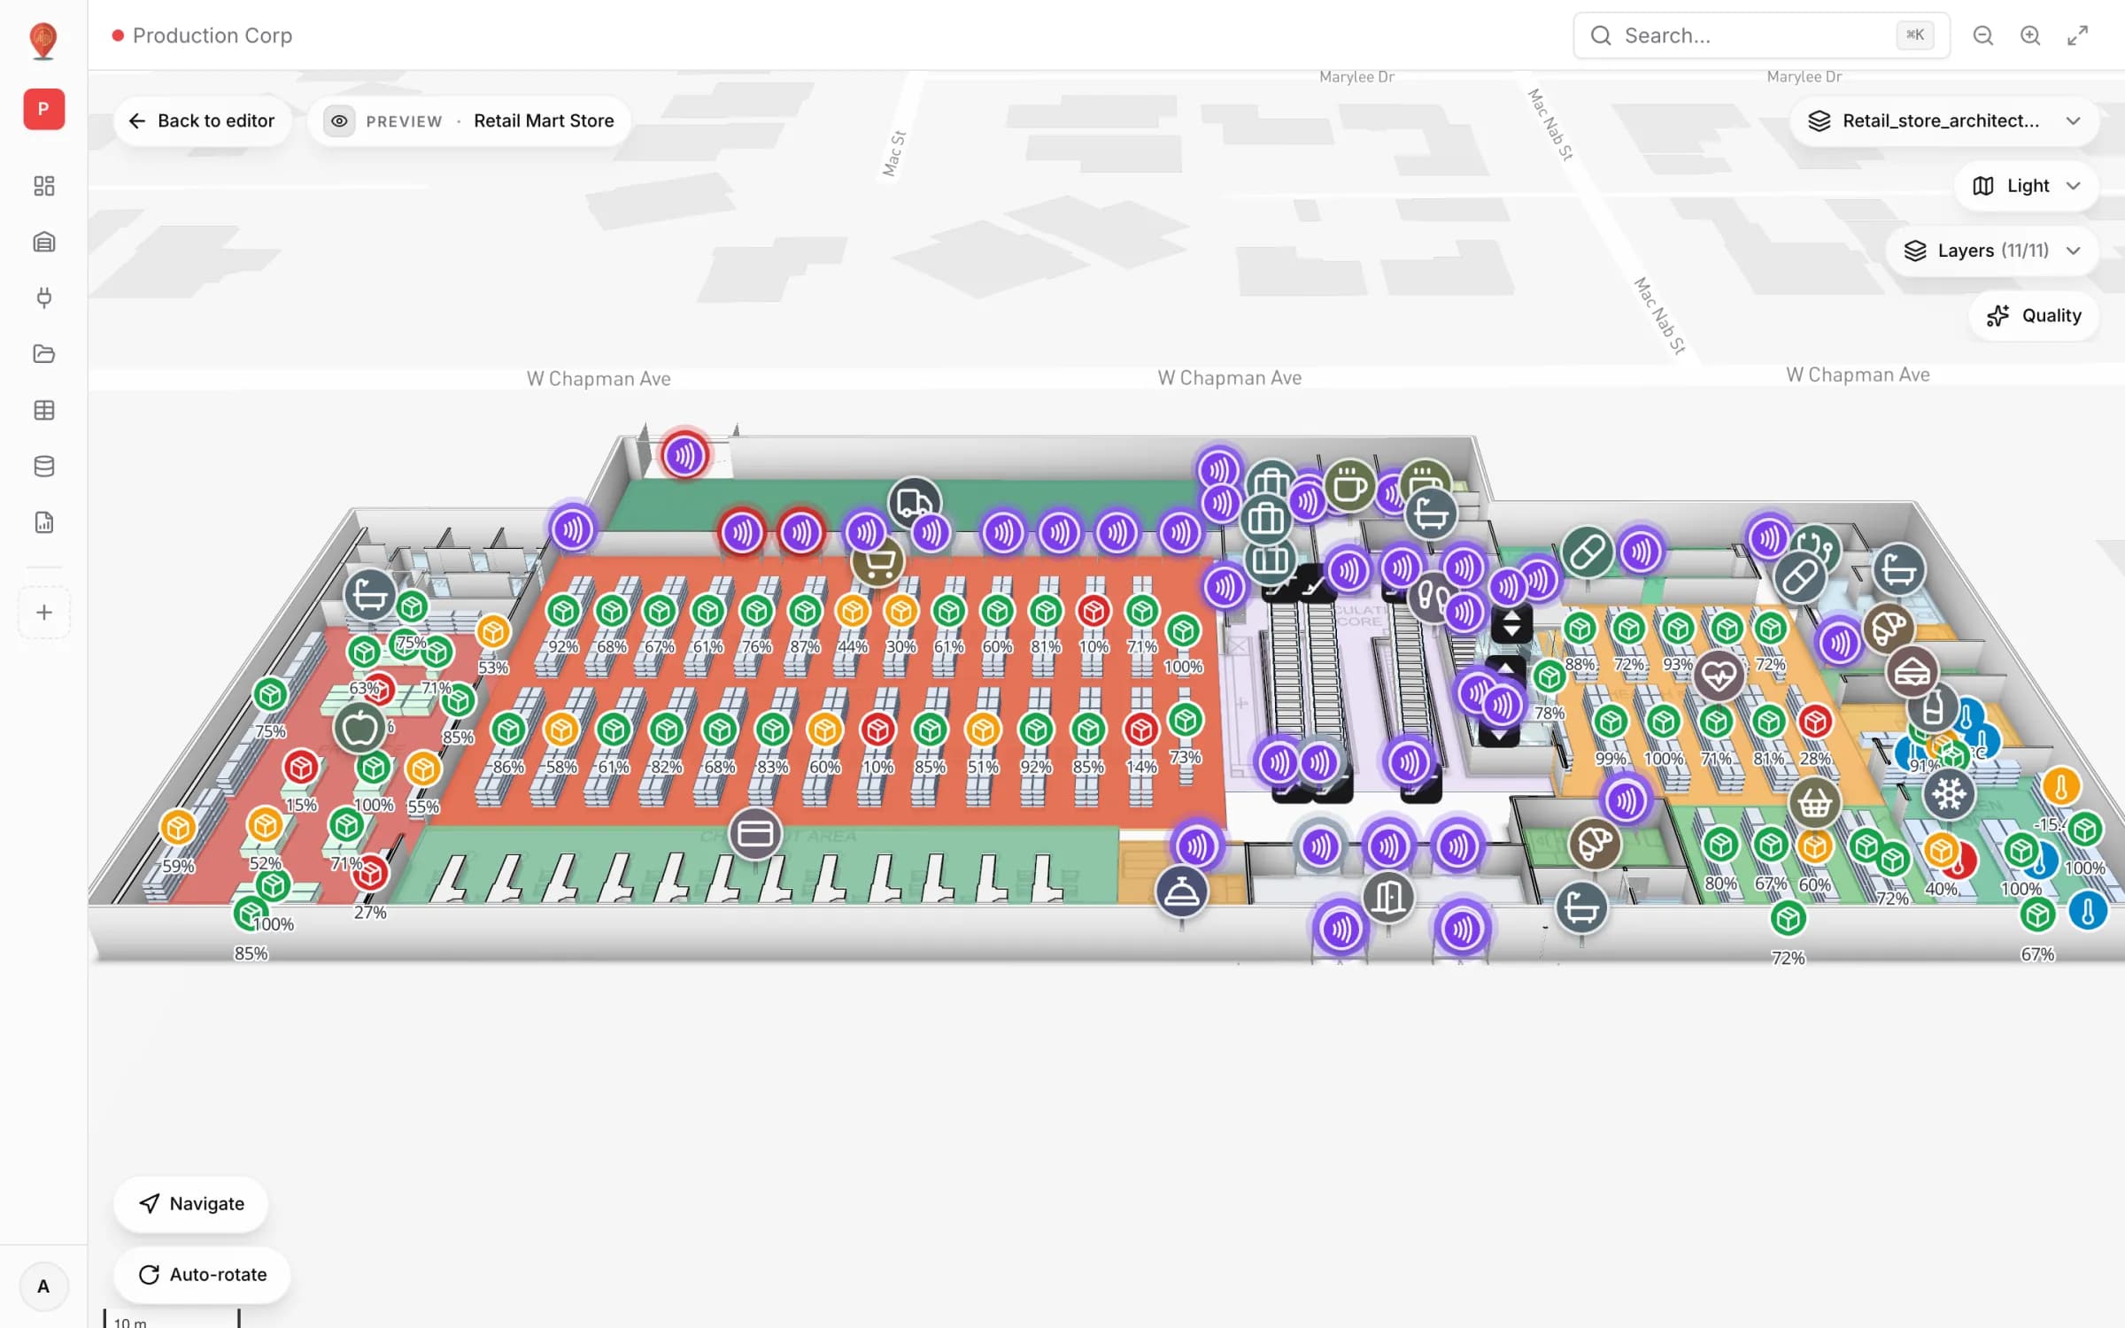Toggle the Quality rendering option
Viewport: 2125px width, 1328px height.
[x=2034, y=316]
